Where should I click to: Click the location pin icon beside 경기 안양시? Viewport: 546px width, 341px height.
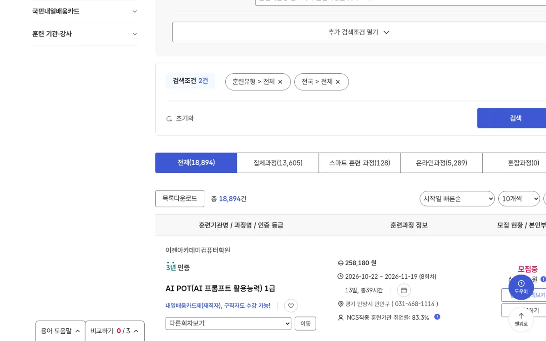coord(340,304)
